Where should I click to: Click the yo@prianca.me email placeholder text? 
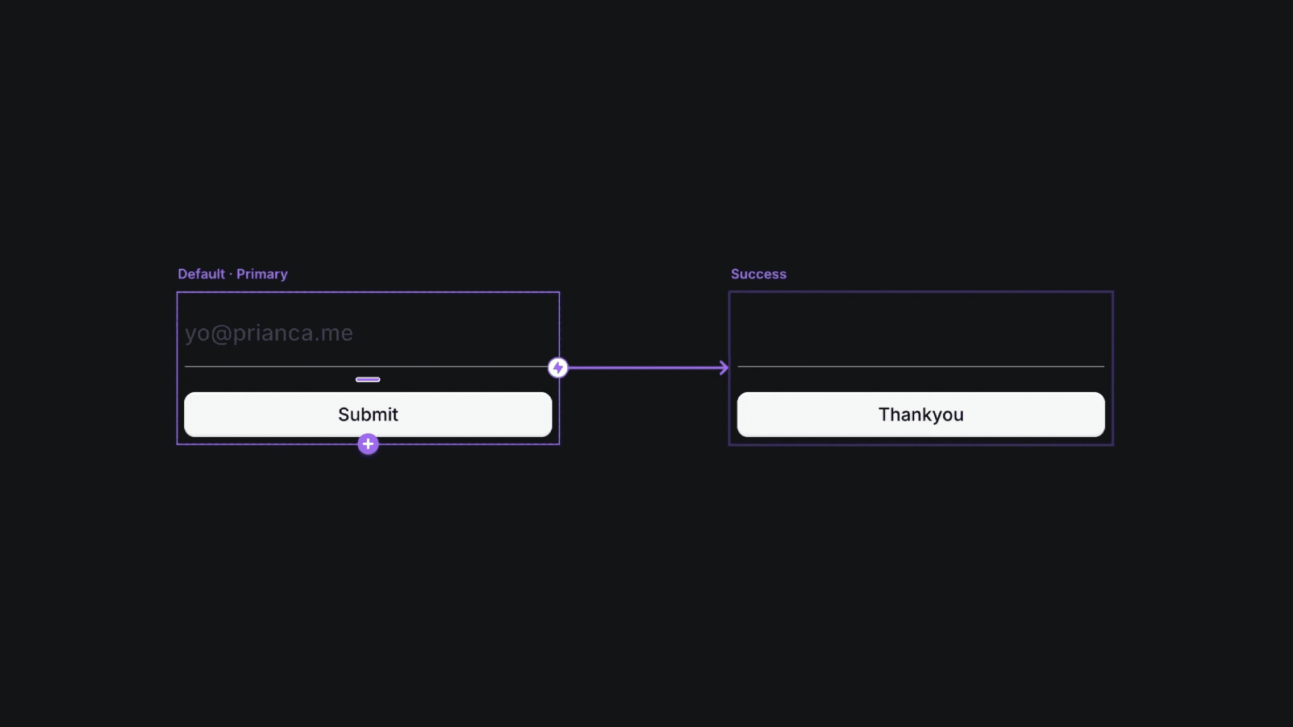coord(269,333)
